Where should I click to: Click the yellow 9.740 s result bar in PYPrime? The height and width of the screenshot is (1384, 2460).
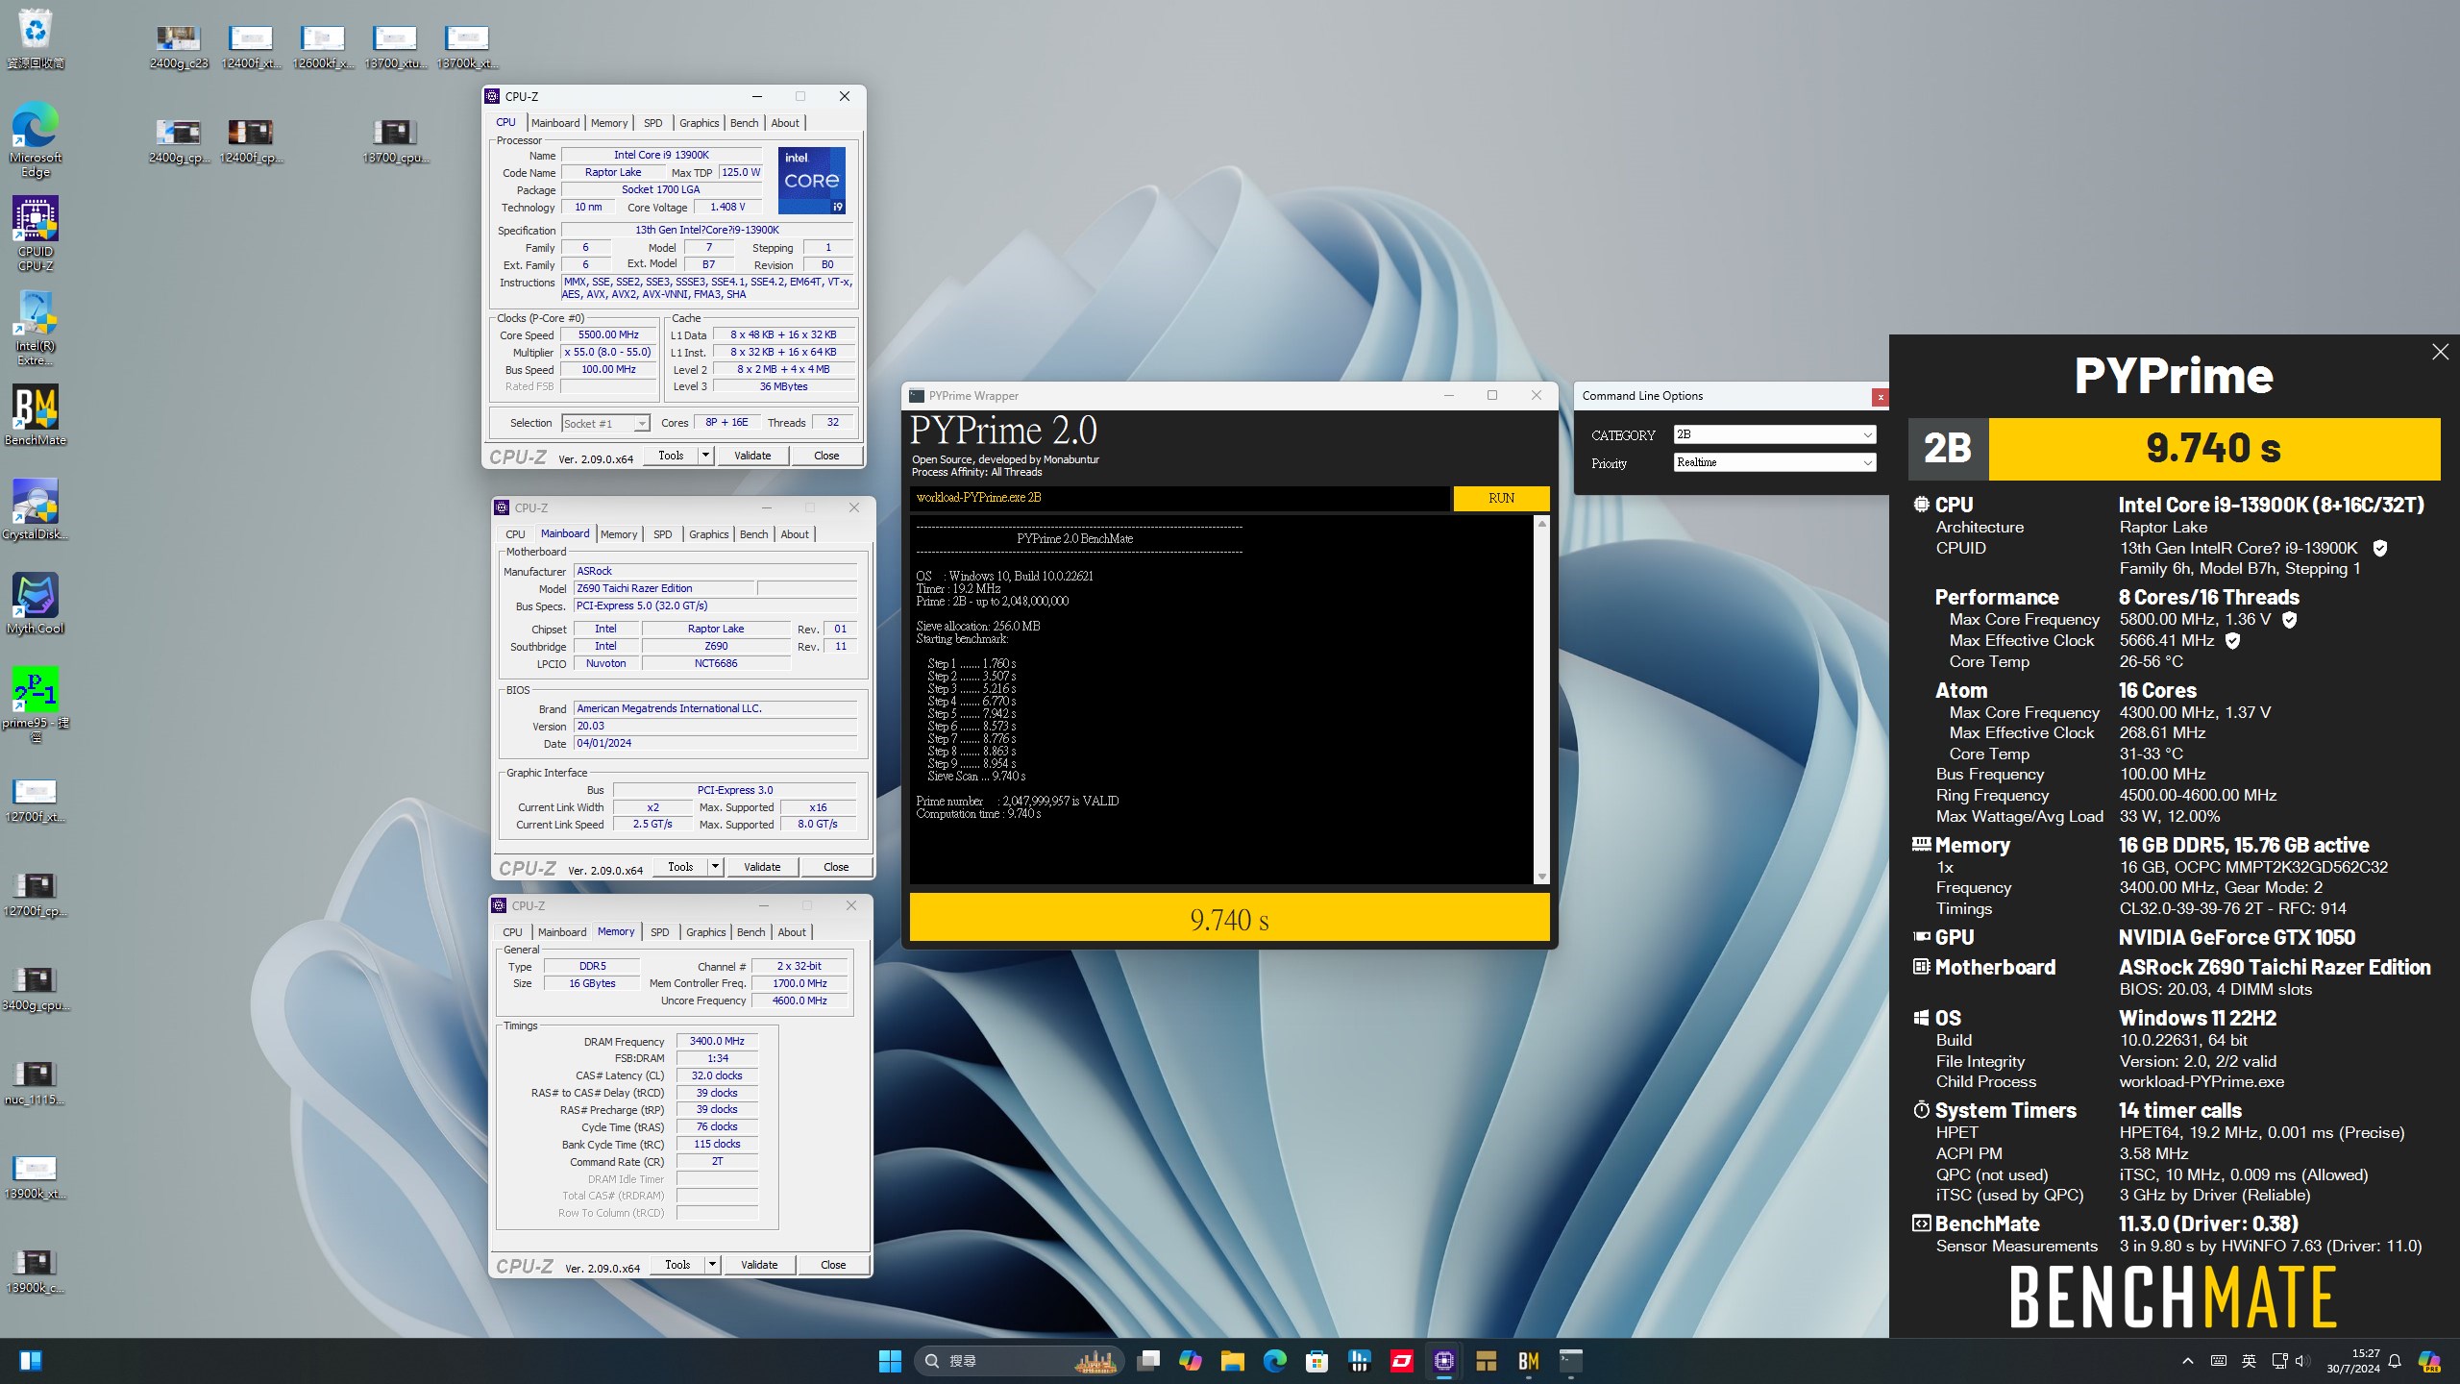click(x=1229, y=918)
